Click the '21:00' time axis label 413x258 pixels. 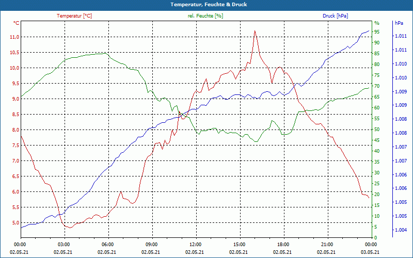coord(326,245)
